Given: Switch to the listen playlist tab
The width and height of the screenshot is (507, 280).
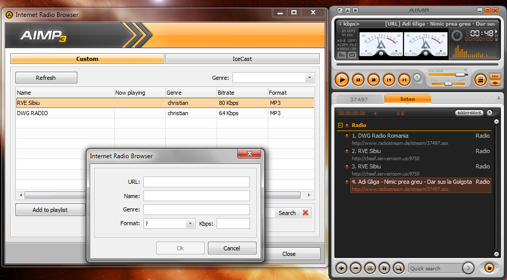Looking at the screenshot, I should pyautogui.click(x=408, y=99).
